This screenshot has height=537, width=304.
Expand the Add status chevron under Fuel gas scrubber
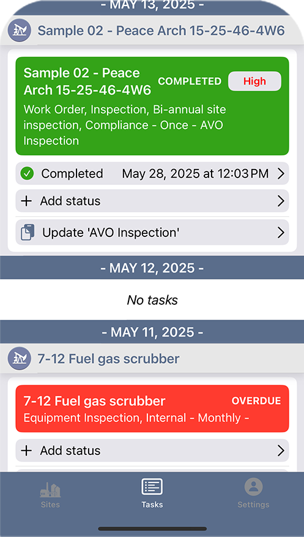(x=281, y=451)
